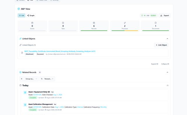Click the Related Records database icon

20,72
